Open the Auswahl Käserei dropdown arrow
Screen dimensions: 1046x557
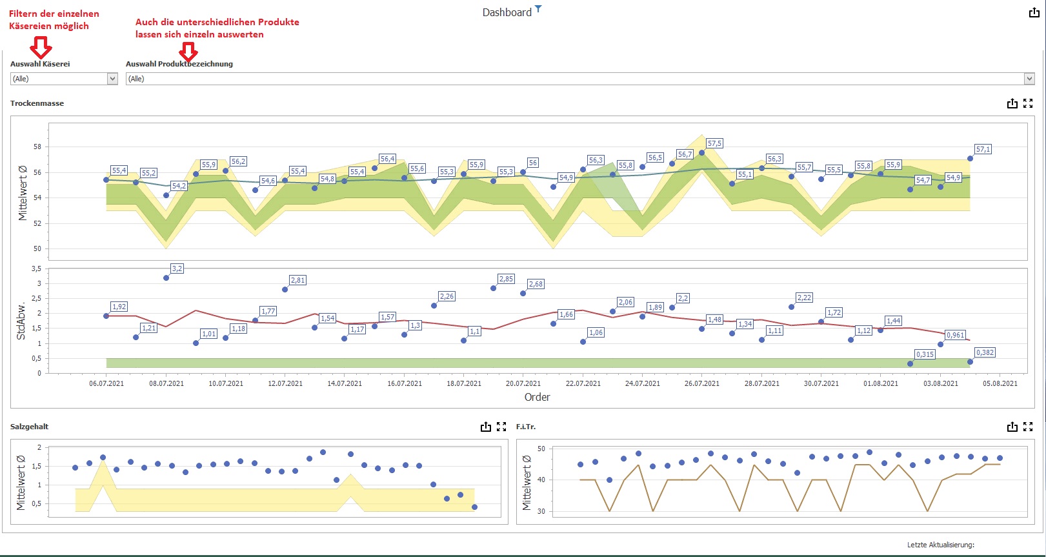click(x=112, y=79)
